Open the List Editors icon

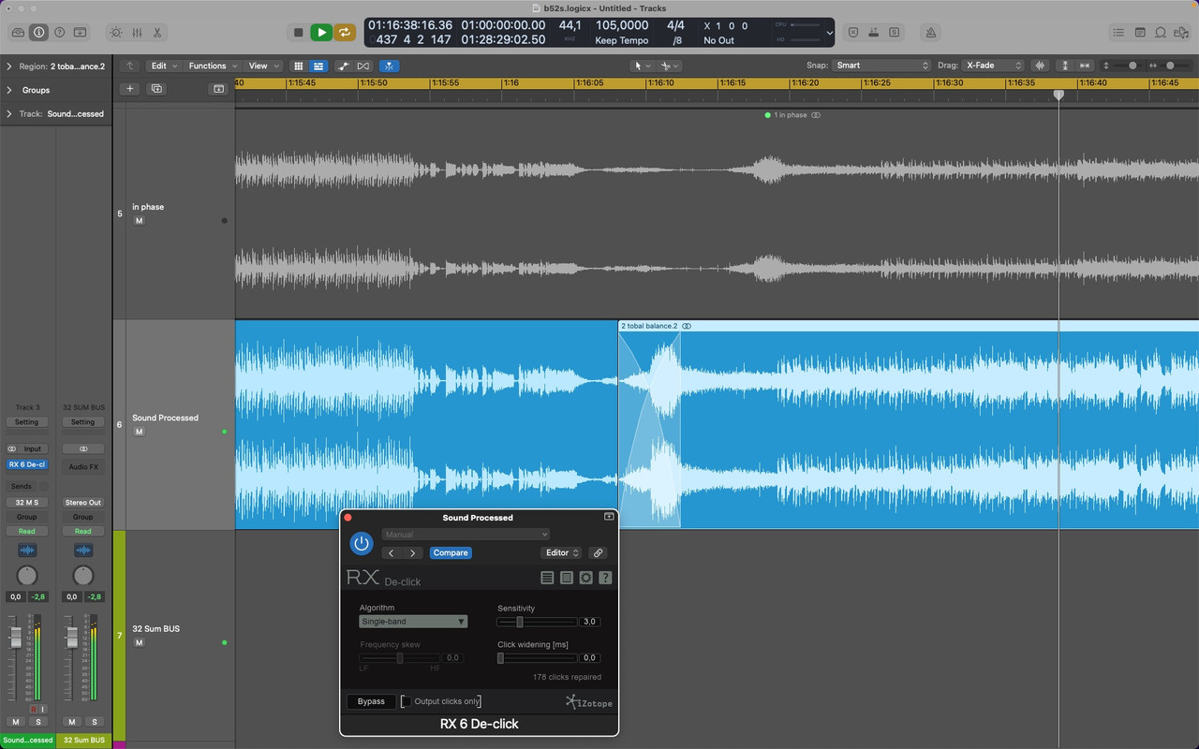(1118, 32)
